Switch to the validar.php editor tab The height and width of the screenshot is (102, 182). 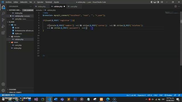58,7
